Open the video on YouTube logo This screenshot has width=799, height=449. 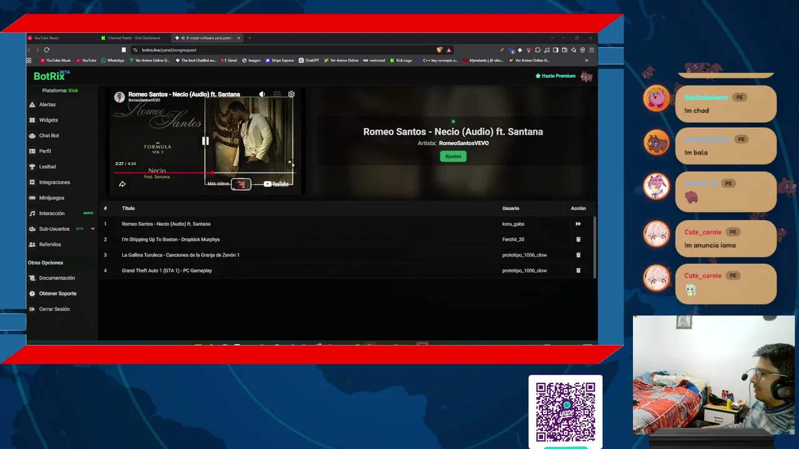[x=277, y=184]
